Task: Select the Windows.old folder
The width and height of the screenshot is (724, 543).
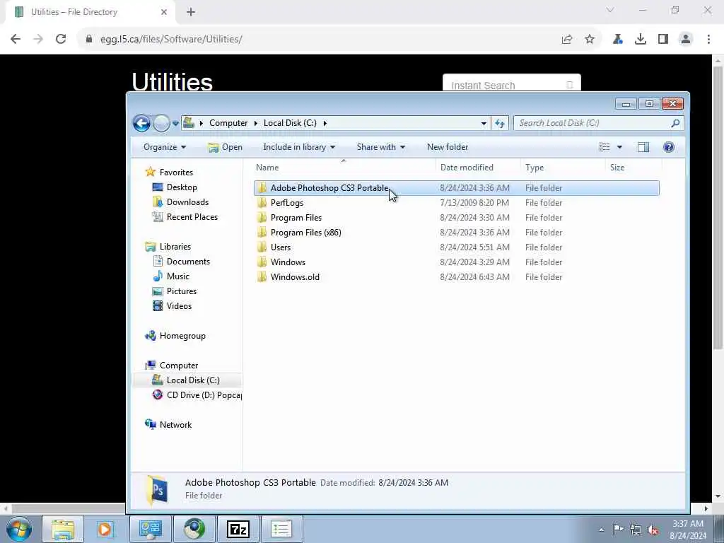Action: point(456,276)
